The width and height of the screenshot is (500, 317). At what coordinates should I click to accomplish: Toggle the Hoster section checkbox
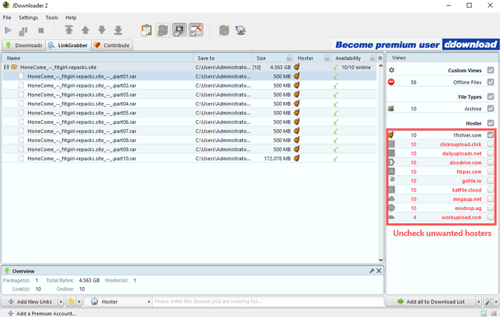pos(490,123)
